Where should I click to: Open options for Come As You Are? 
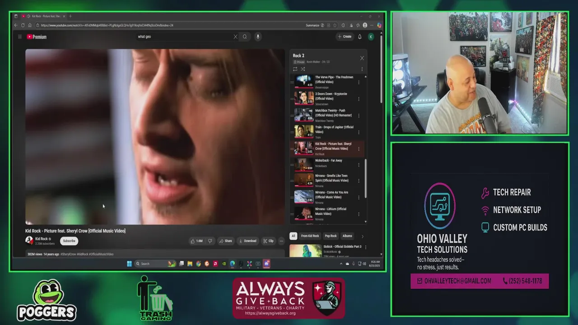pyautogui.click(x=359, y=197)
